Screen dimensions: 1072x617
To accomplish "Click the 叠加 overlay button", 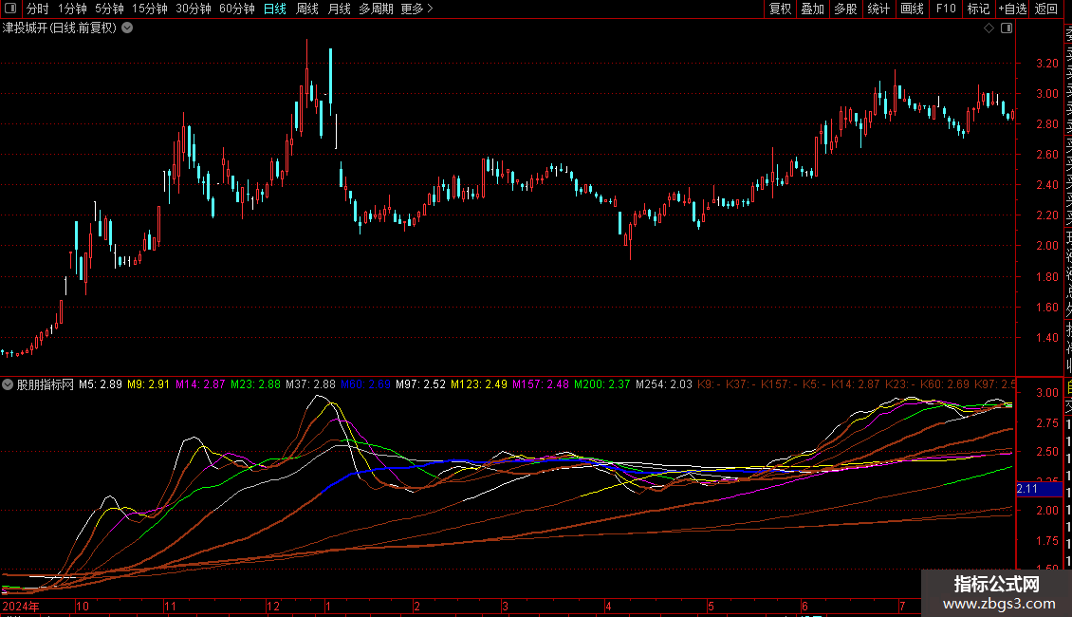I will (x=812, y=9).
